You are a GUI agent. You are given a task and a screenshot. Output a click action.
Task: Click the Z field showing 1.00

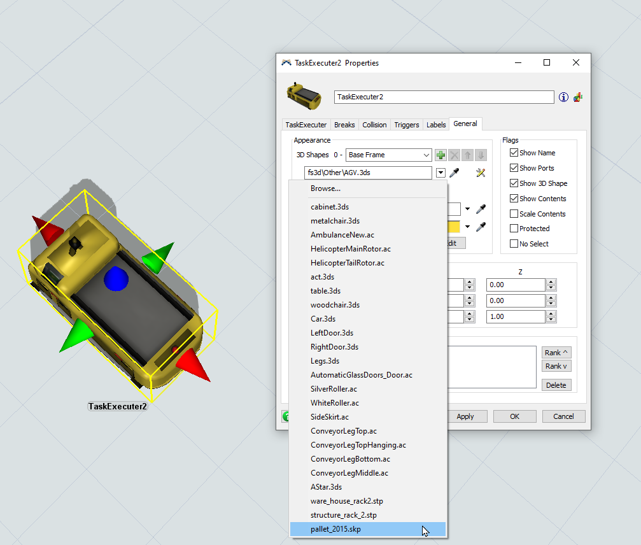[x=516, y=317]
